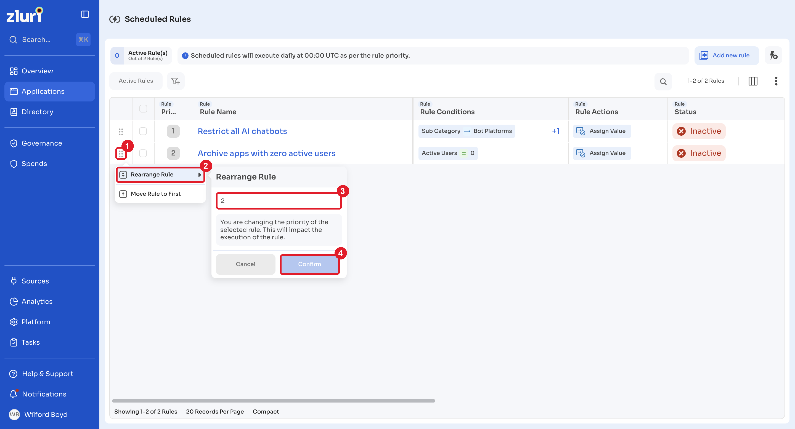Open Governance section
Image resolution: width=795 pixels, height=429 pixels.
[49, 143]
